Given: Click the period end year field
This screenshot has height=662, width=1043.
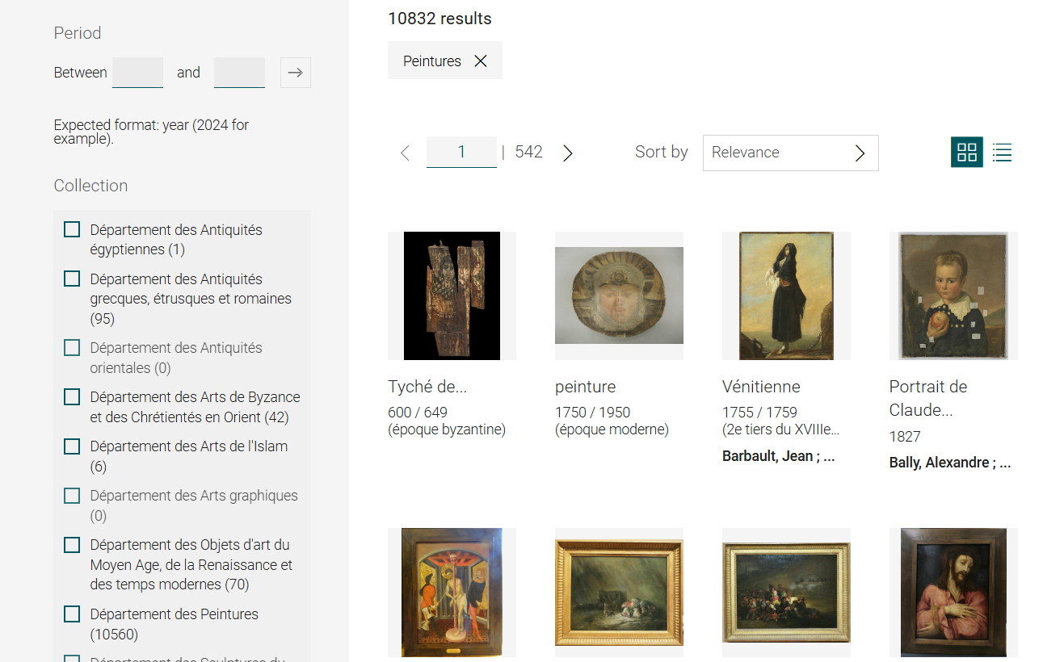Looking at the screenshot, I should pos(239,72).
